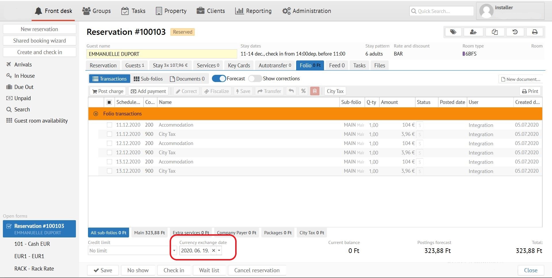Click the red trash delete icon
The width and height of the screenshot is (552, 278).
315,91
